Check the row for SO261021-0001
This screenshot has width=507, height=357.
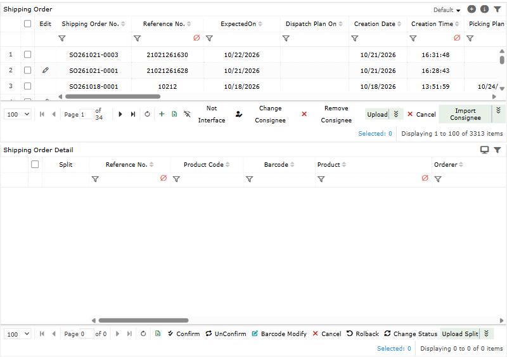(x=27, y=70)
